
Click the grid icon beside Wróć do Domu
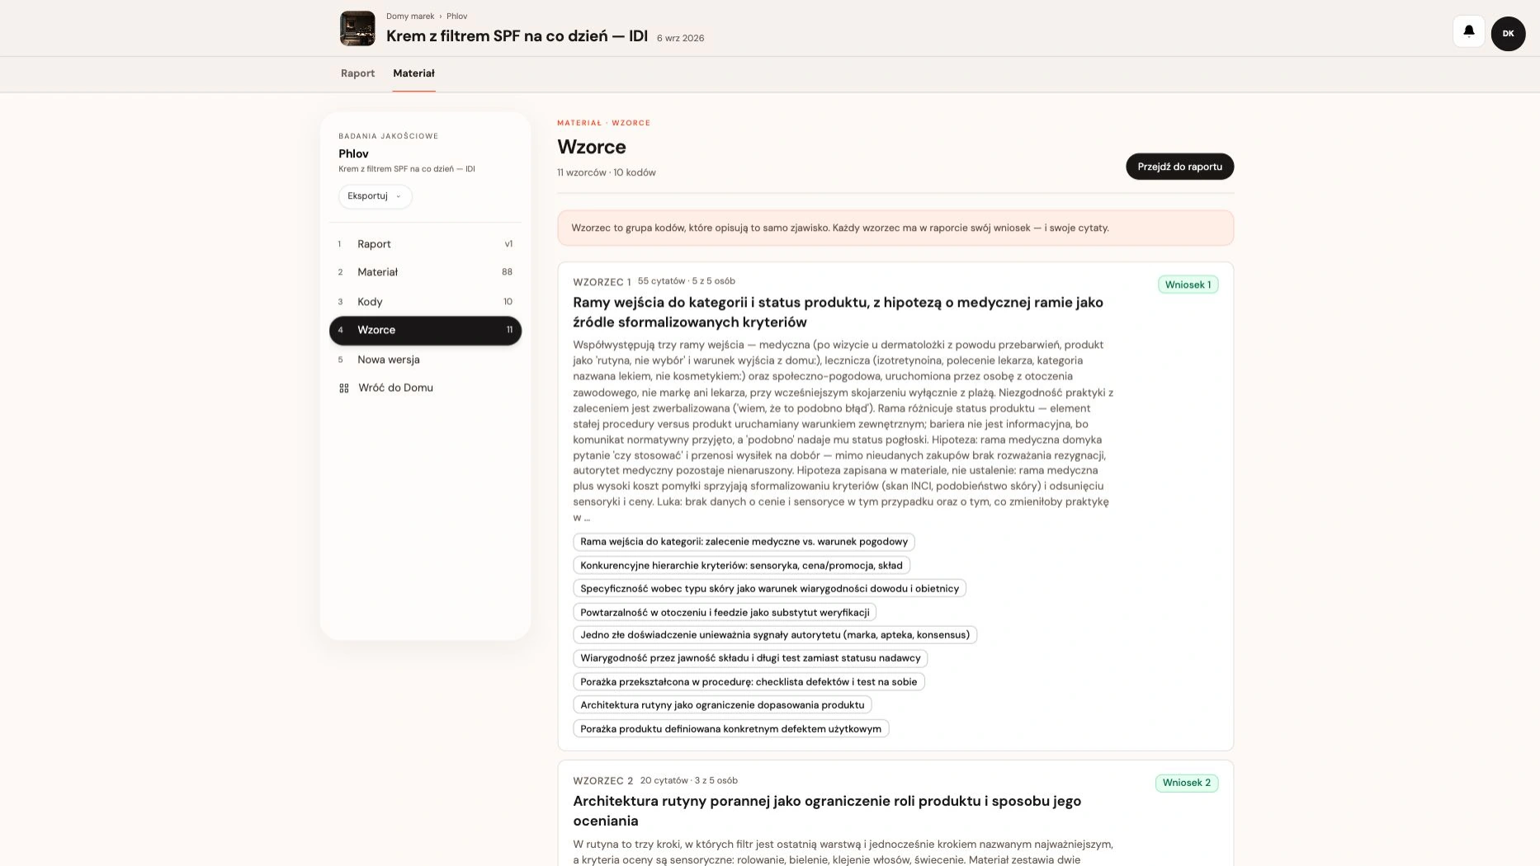[344, 388]
